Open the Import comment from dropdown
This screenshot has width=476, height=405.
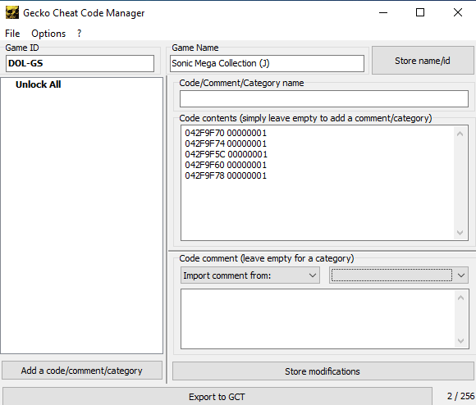(x=250, y=275)
